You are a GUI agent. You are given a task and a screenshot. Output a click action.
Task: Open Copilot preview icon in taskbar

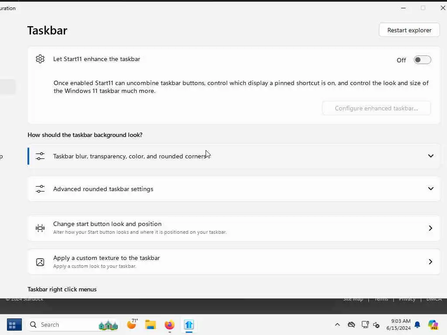pos(433,325)
